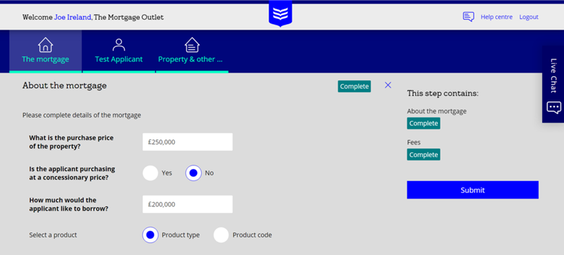Click the Live Chat speech bubble icon
The image size is (564, 255).
pos(553,107)
